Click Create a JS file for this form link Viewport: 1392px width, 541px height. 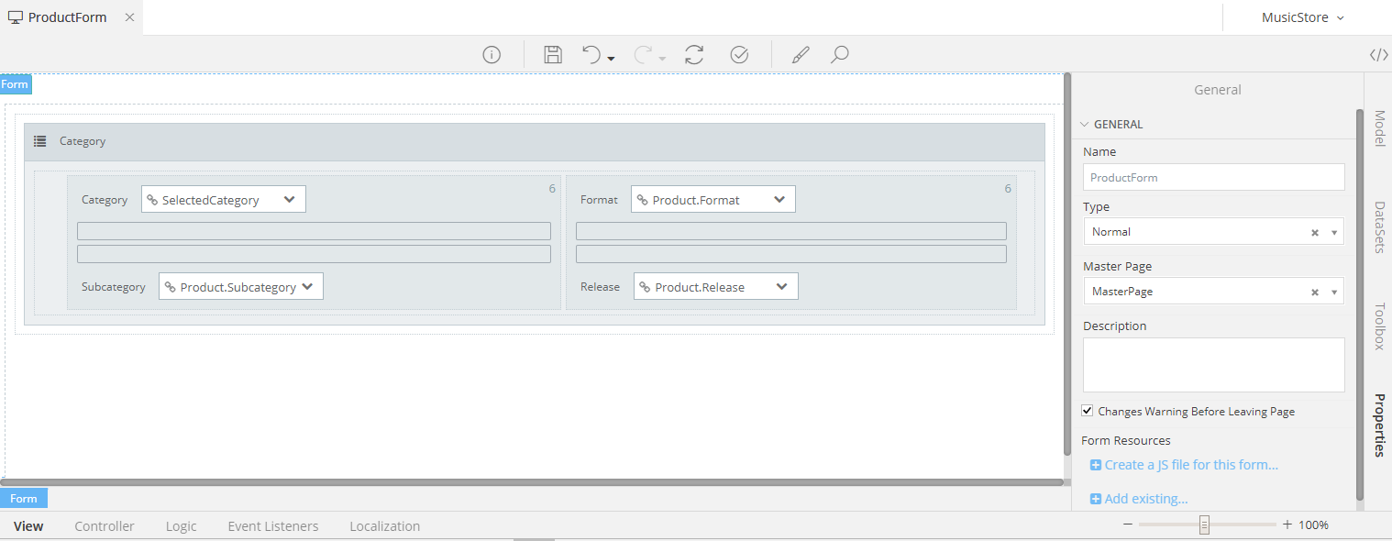tap(1190, 465)
